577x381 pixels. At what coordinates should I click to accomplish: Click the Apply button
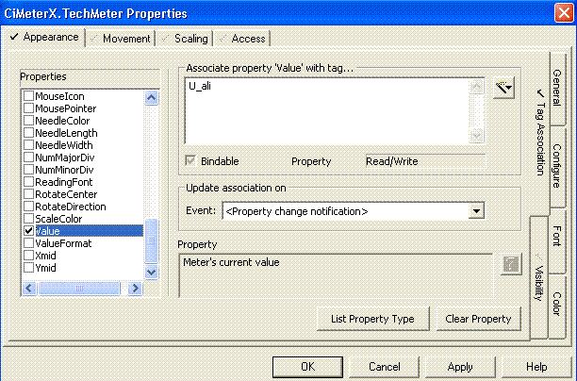(460, 366)
